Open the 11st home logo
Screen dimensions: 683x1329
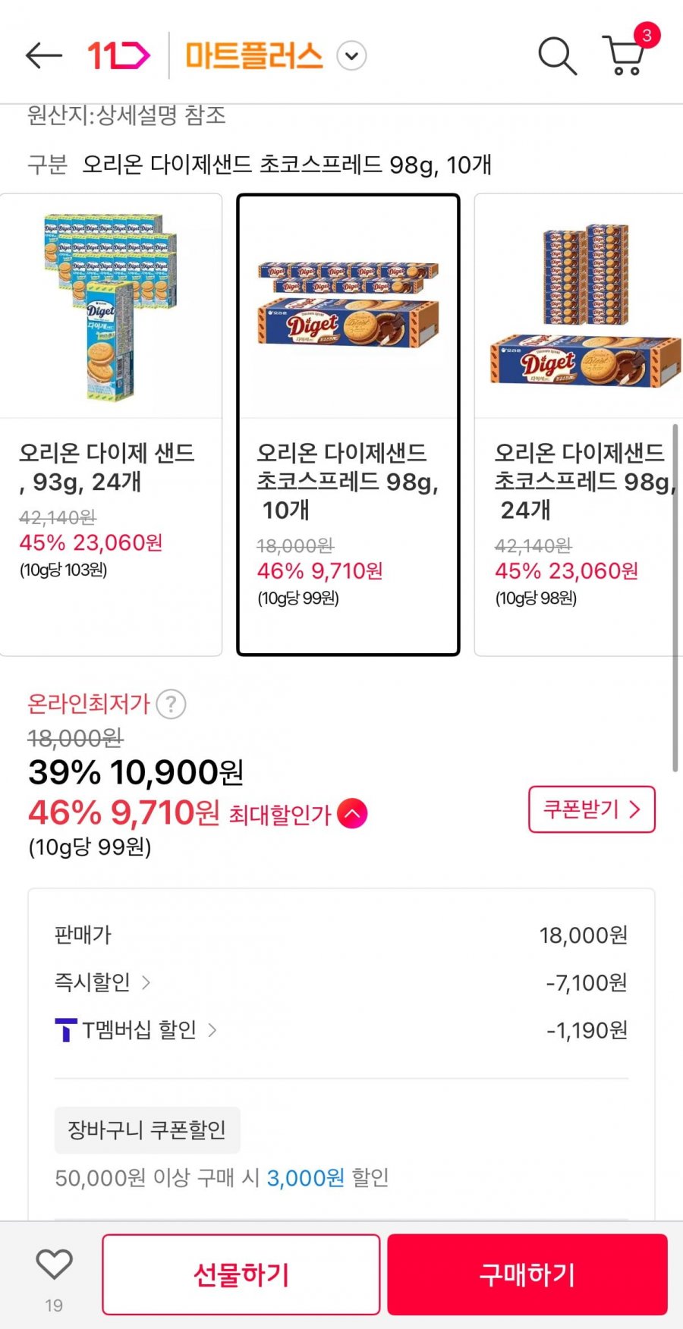pos(119,55)
